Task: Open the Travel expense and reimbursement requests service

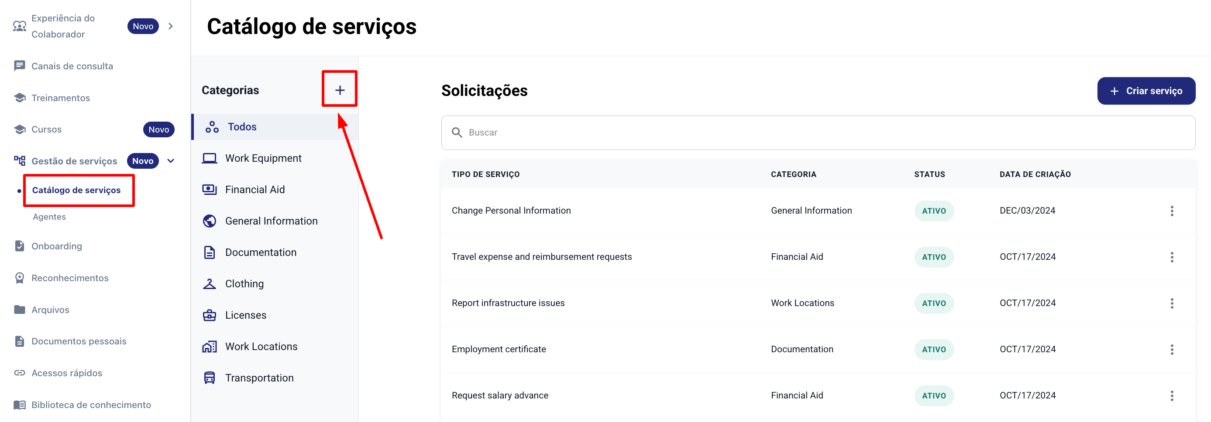Action: (542, 257)
